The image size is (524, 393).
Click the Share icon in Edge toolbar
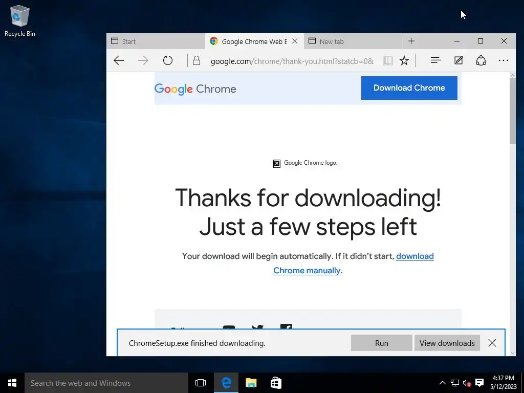point(481,60)
